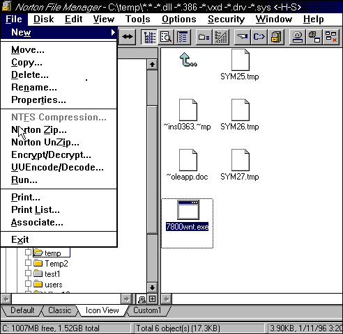Click the file viewer magnifier icon
This screenshot has height=334, width=343.
click(x=166, y=37)
